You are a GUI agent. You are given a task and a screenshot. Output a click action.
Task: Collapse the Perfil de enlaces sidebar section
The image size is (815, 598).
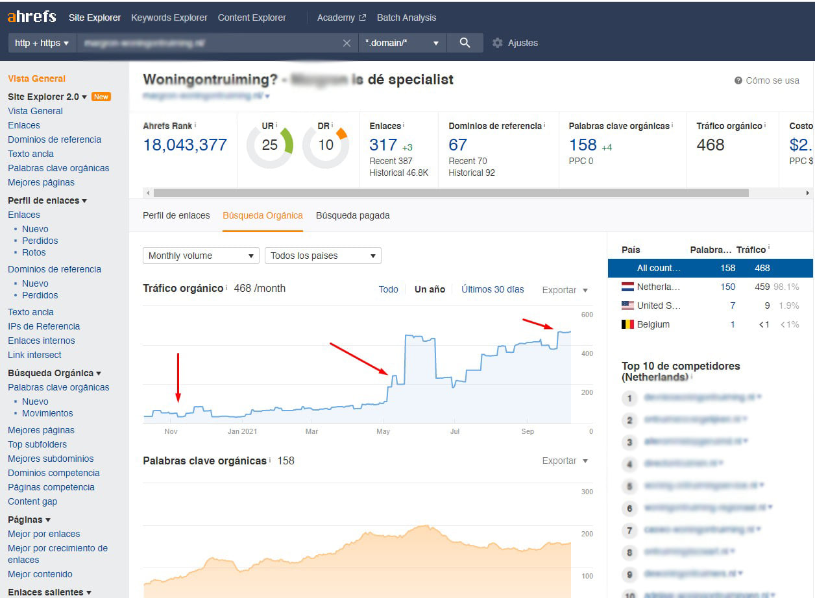click(47, 200)
